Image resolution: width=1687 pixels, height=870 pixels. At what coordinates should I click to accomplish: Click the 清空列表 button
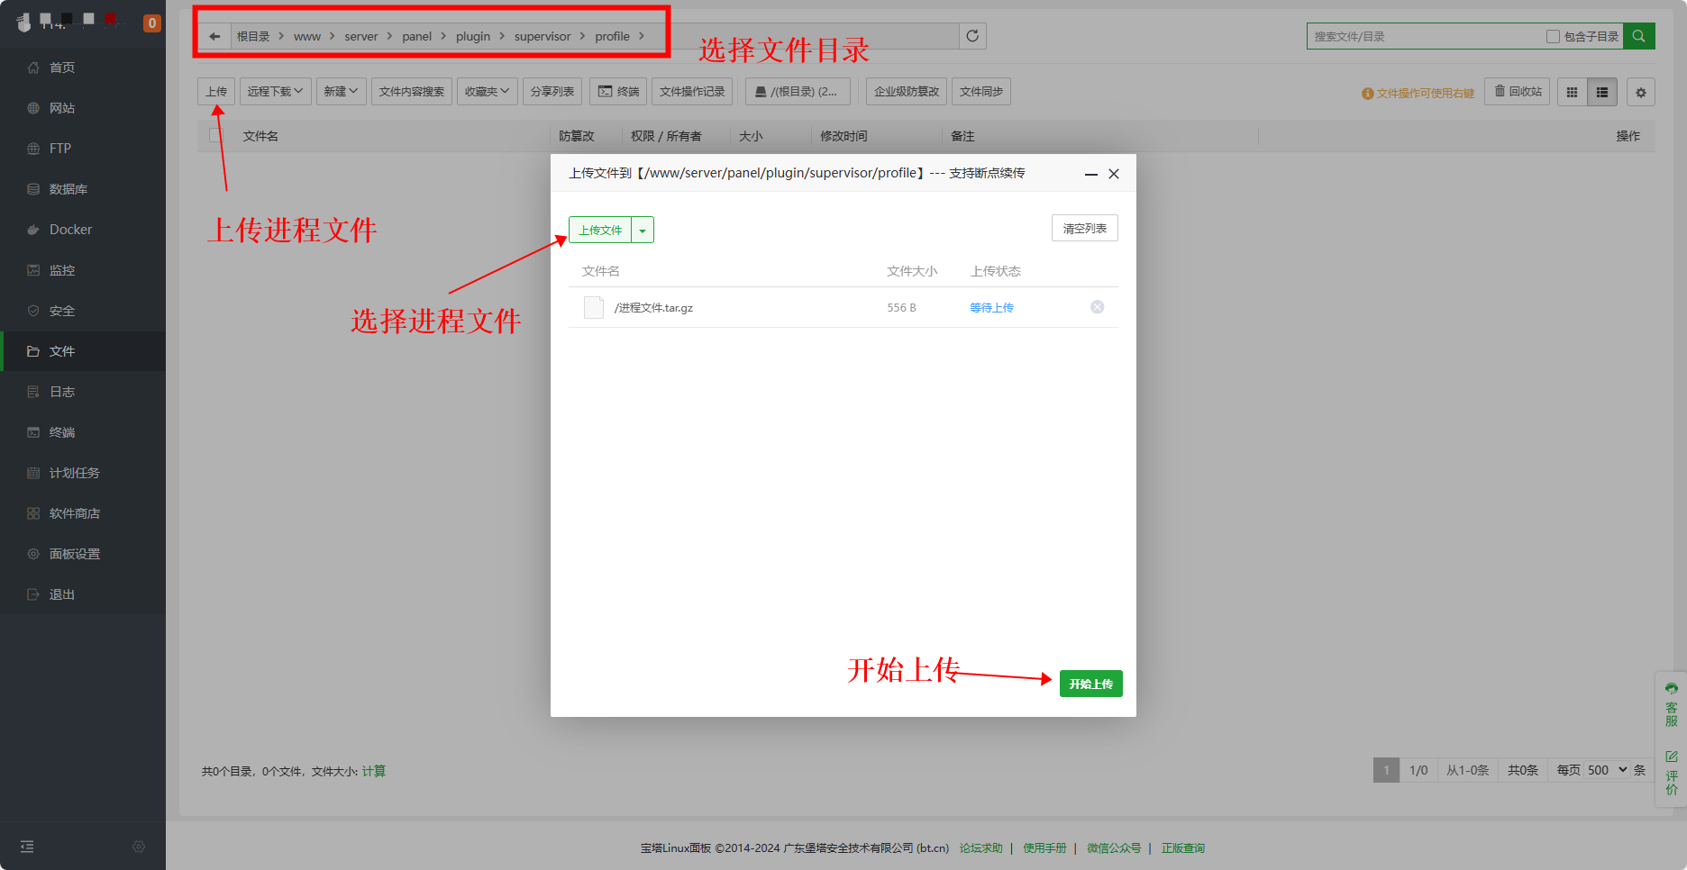(1084, 229)
